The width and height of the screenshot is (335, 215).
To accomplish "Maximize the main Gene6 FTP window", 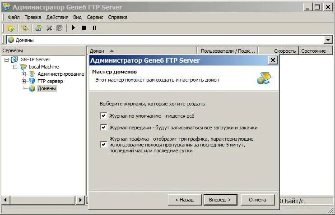I will point(317,7).
